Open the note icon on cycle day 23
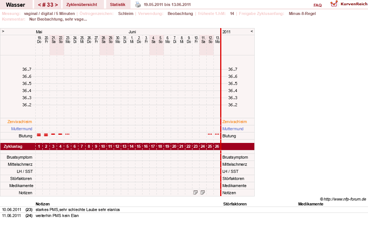Viewport: 368px width, 226px height. (x=195, y=192)
